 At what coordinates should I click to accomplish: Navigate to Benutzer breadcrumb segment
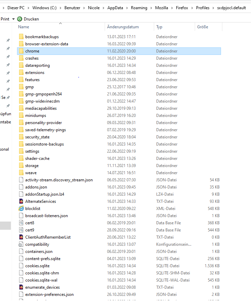point(72,8)
